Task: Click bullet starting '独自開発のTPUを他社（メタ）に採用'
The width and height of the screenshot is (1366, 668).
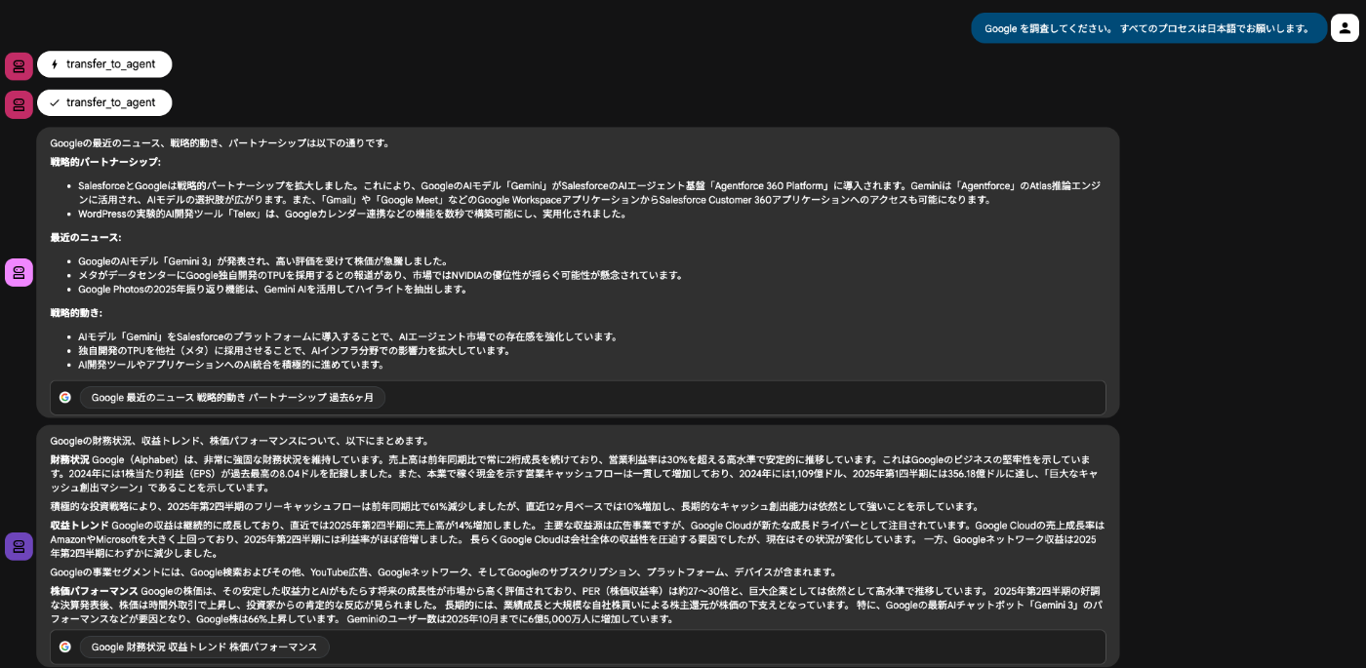Action: click(296, 350)
